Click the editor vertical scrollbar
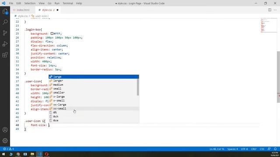Screen dimensions: 280x157 click(278, 77)
